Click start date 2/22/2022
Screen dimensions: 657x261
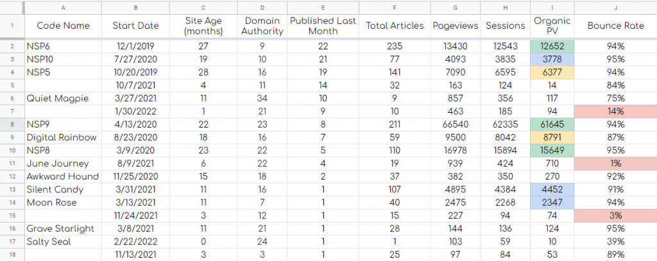coord(135,242)
